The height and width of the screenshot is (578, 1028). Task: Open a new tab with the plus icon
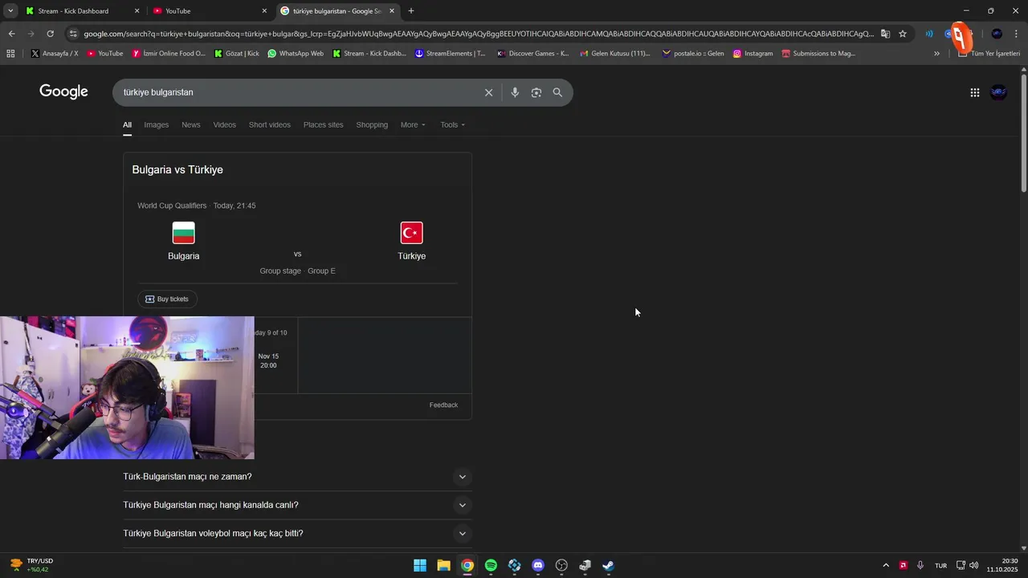click(411, 11)
